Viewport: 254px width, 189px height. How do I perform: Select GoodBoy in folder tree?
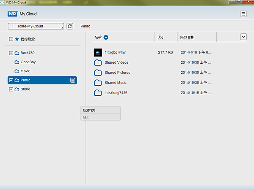[28, 62]
